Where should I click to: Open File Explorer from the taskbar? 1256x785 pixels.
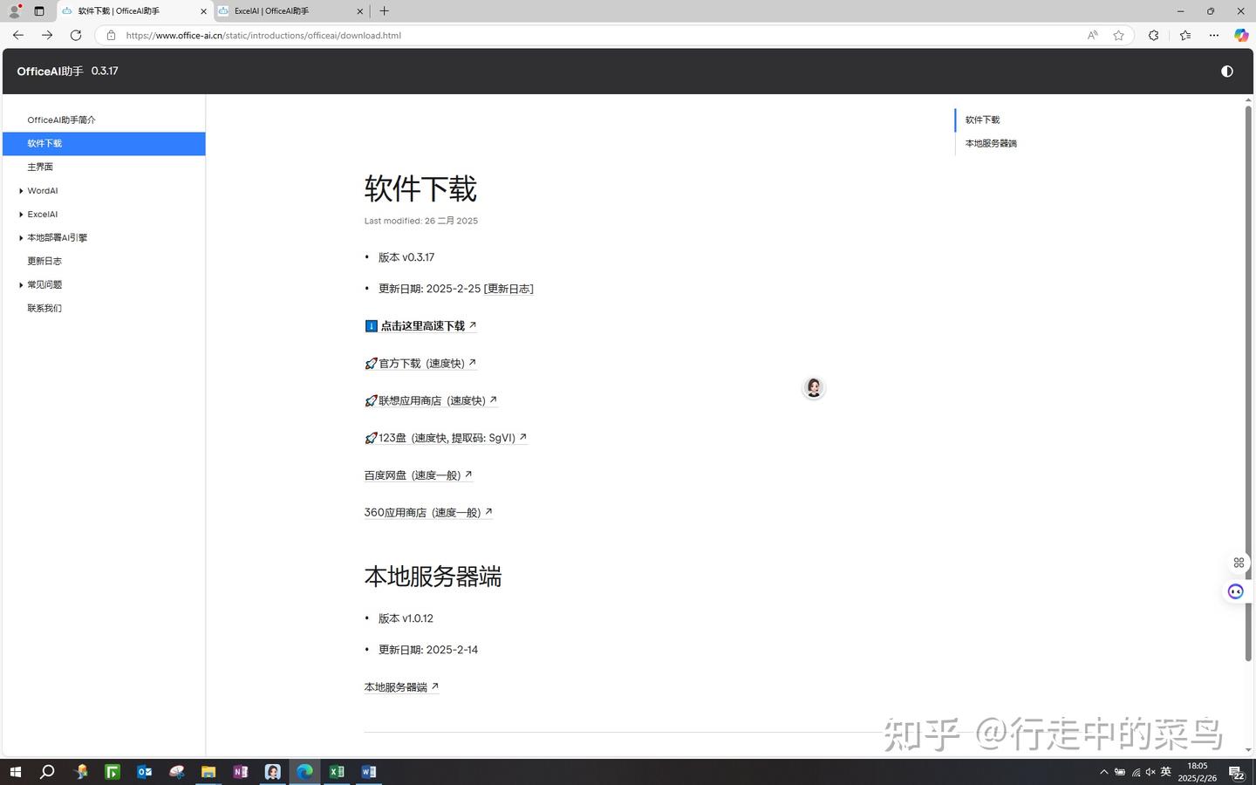[x=208, y=772]
